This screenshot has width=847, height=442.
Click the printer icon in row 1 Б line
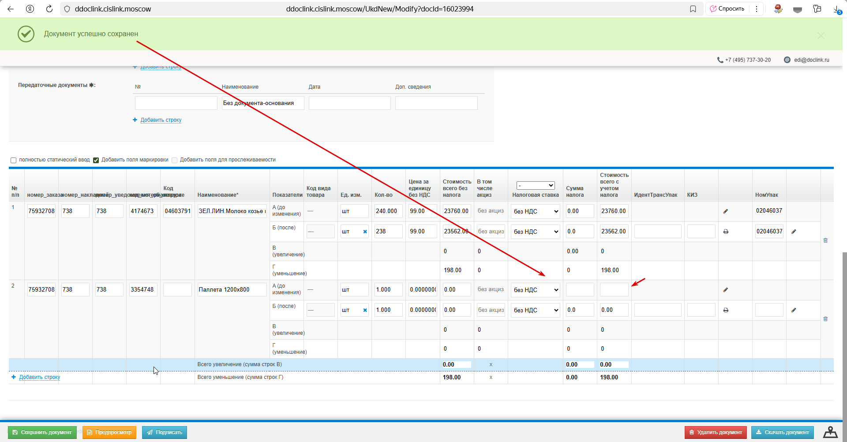726,232
